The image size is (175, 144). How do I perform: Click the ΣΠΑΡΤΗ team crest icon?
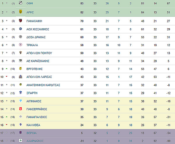coord(20,92)
